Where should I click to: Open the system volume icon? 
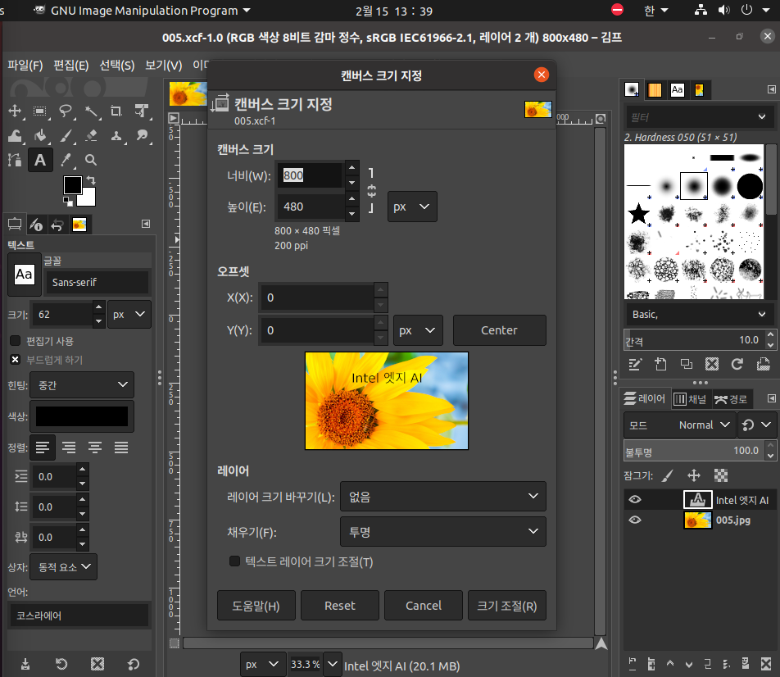(x=723, y=10)
